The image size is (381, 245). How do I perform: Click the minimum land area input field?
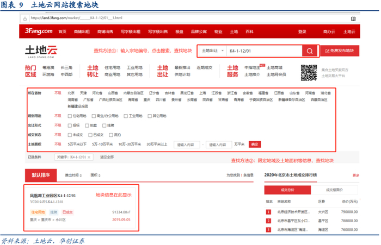tap(187, 145)
